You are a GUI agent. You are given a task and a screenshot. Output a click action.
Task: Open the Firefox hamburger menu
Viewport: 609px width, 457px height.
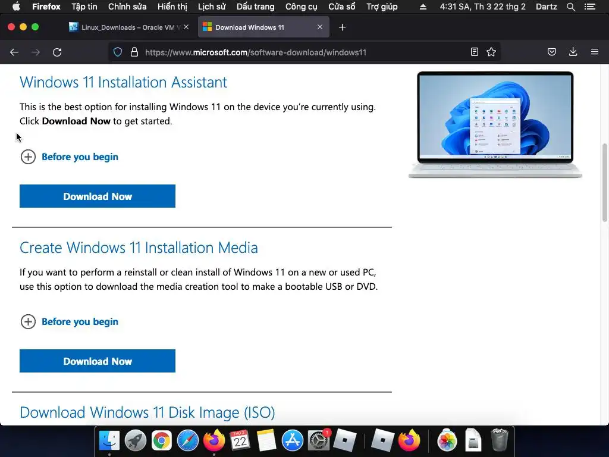click(595, 52)
